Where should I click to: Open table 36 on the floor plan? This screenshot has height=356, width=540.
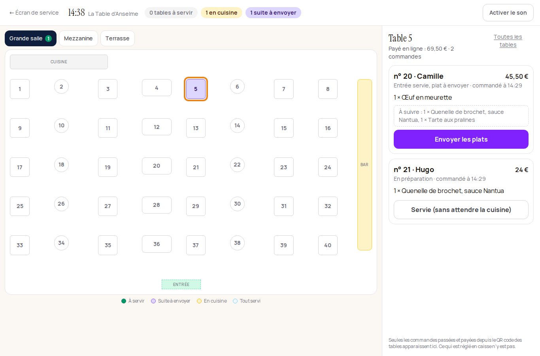tap(157, 244)
